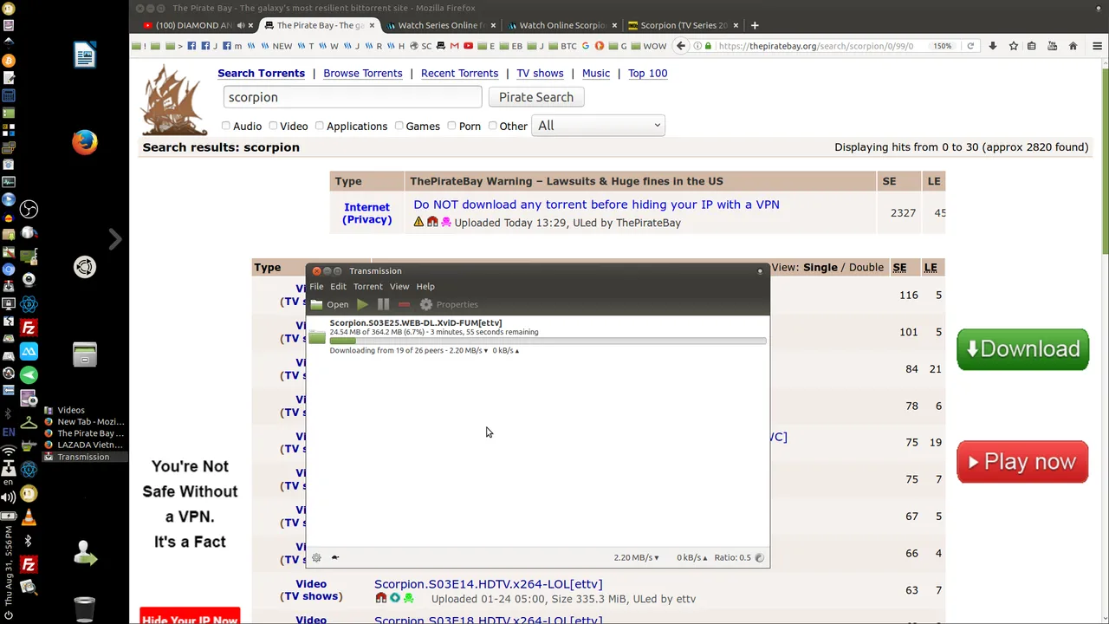This screenshot has width=1109, height=624.
Task: Open the Transmission Torrent menu
Action: [x=367, y=286]
